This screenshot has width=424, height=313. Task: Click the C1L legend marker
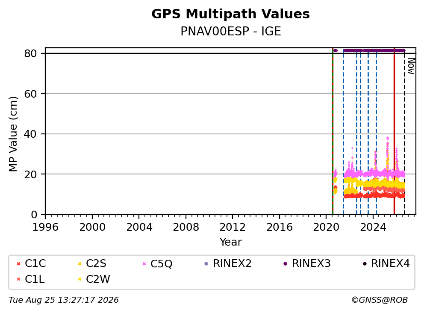[x=18, y=279]
